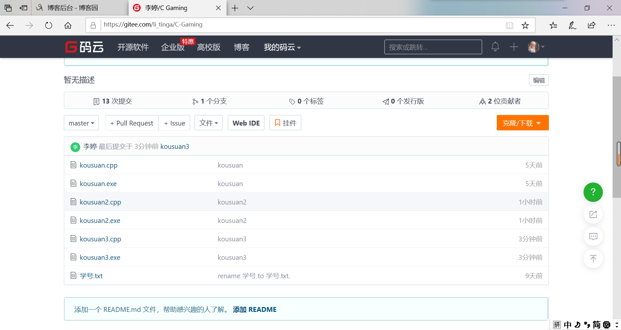This screenshot has height=330, width=621.
Task: Click the browser forward arrow
Action: [29, 26]
